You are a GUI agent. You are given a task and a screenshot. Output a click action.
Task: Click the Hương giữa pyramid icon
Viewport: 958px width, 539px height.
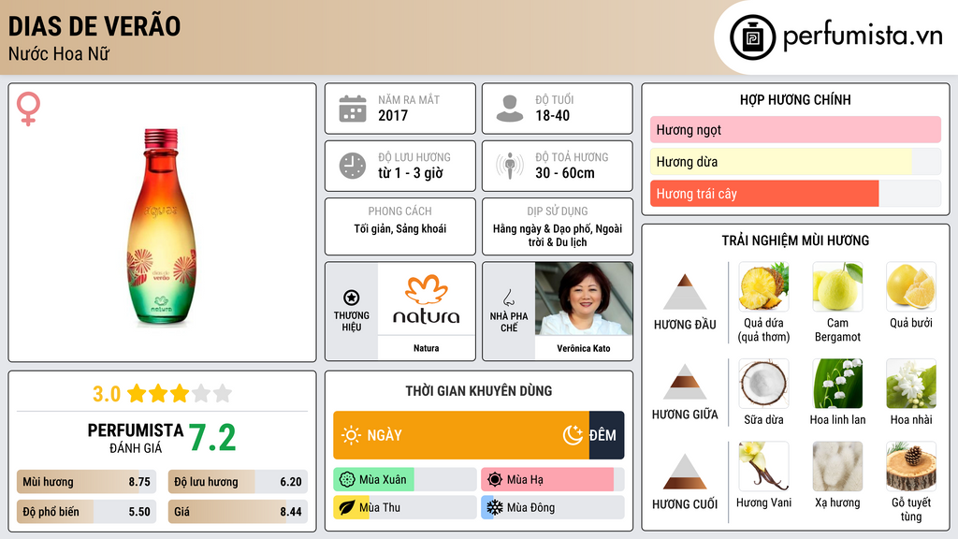click(x=685, y=382)
